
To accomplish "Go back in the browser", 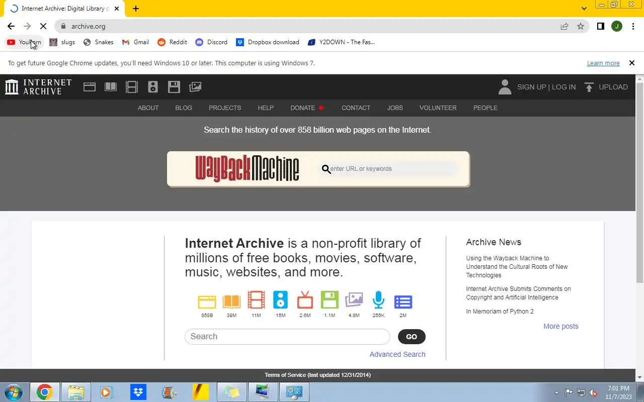I will coord(11,26).
